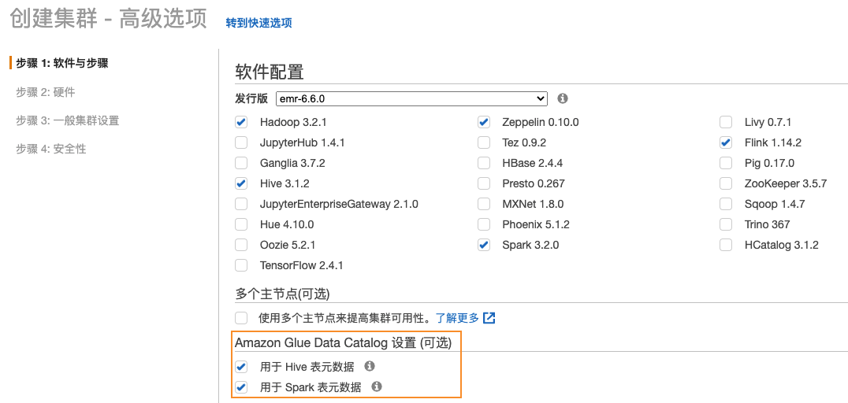Image resolution: width=848 pixels, height=403 pixels.
Task: Uncheck 用于 Hive 表元数据 checkbox
Action: click(x=241, y=368)
